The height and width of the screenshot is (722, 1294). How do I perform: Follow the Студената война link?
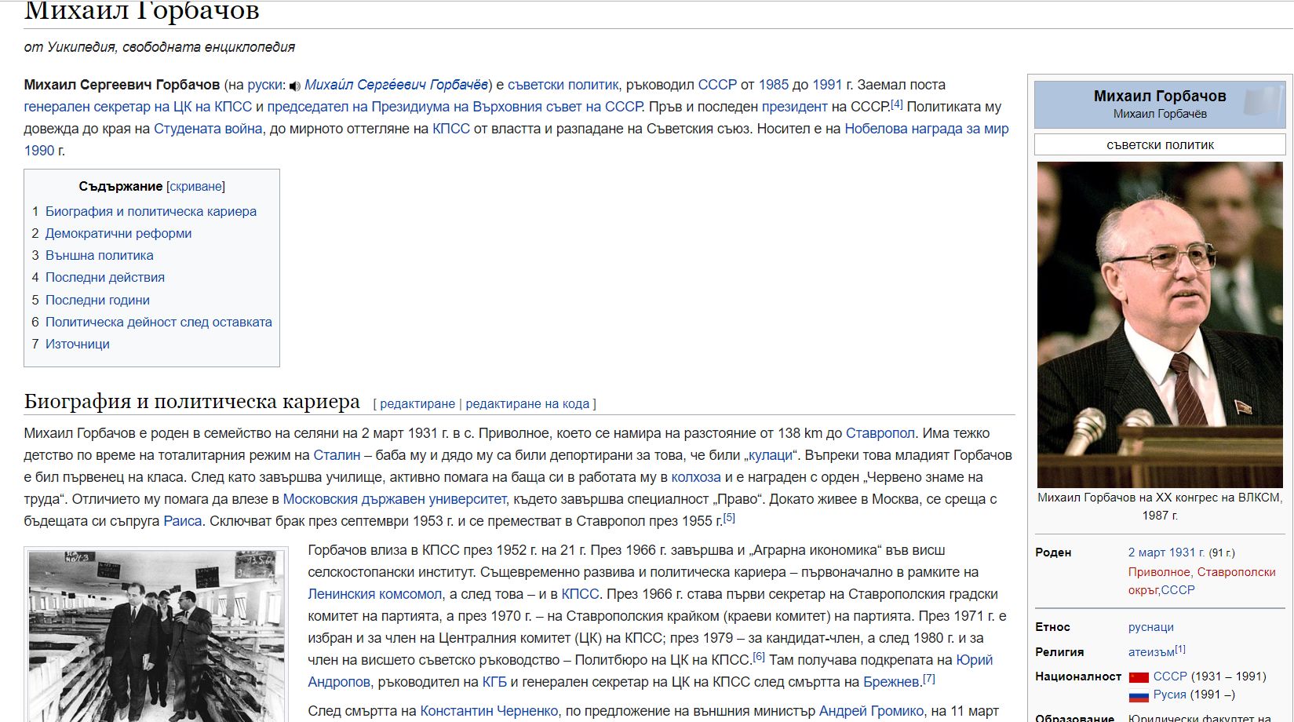(208, 129)
